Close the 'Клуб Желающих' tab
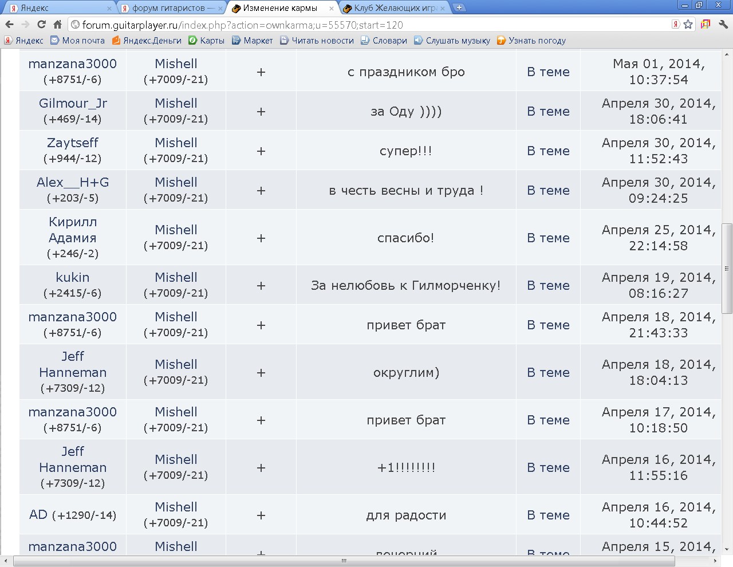733x567 pixels. [443, 9]
